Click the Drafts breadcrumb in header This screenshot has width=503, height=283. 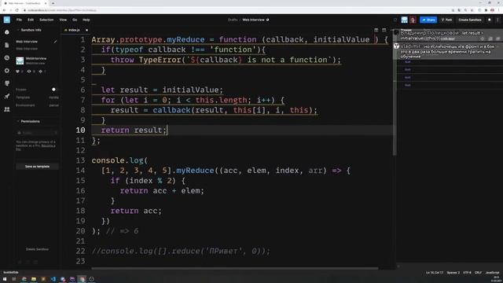[x=233, y=20]
